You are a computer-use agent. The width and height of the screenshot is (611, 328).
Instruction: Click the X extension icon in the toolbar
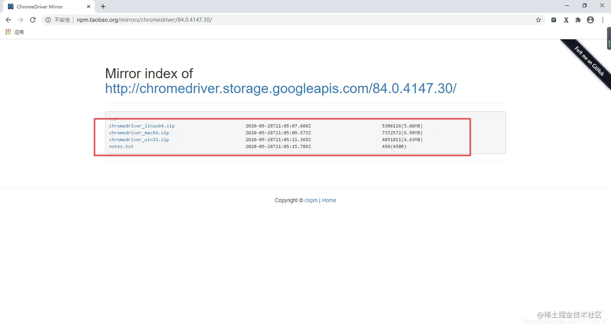coord(566,20)
